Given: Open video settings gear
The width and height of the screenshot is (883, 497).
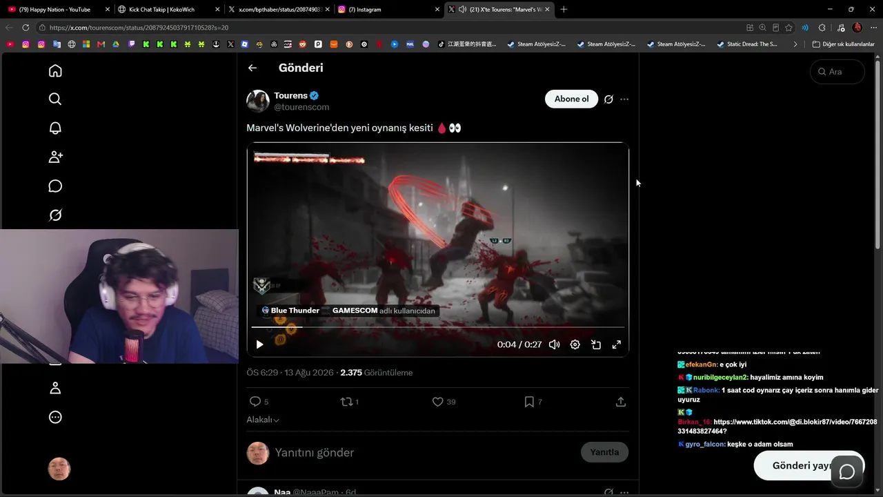Looking at the screenshot, I should click(x=575, y=344).
